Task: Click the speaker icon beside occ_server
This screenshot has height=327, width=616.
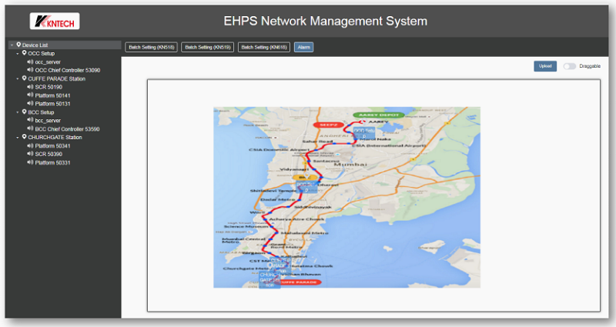Action: click(x=30, y=62)
